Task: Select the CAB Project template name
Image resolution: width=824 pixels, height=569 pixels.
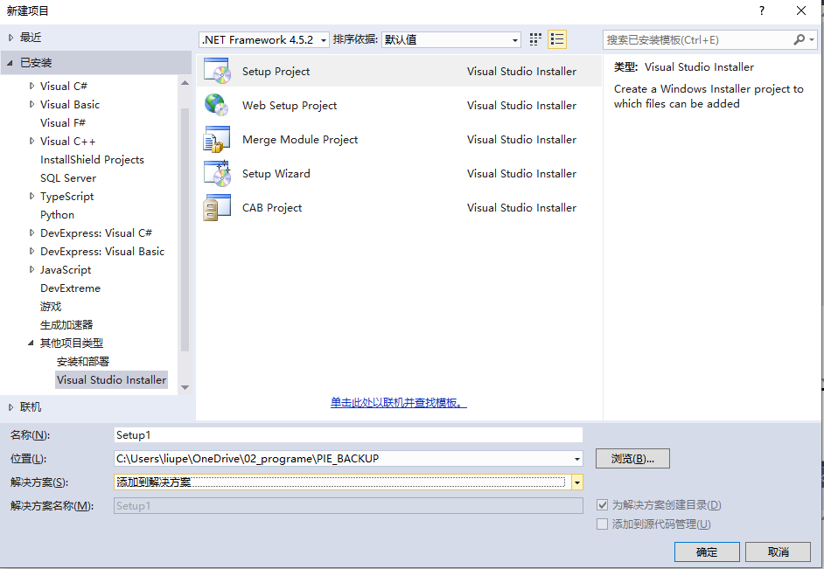Action: point(272,207)
